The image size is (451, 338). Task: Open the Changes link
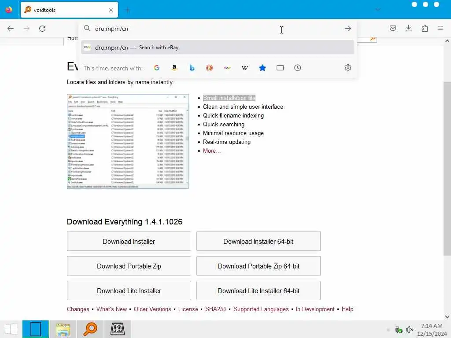click(78, 309)
